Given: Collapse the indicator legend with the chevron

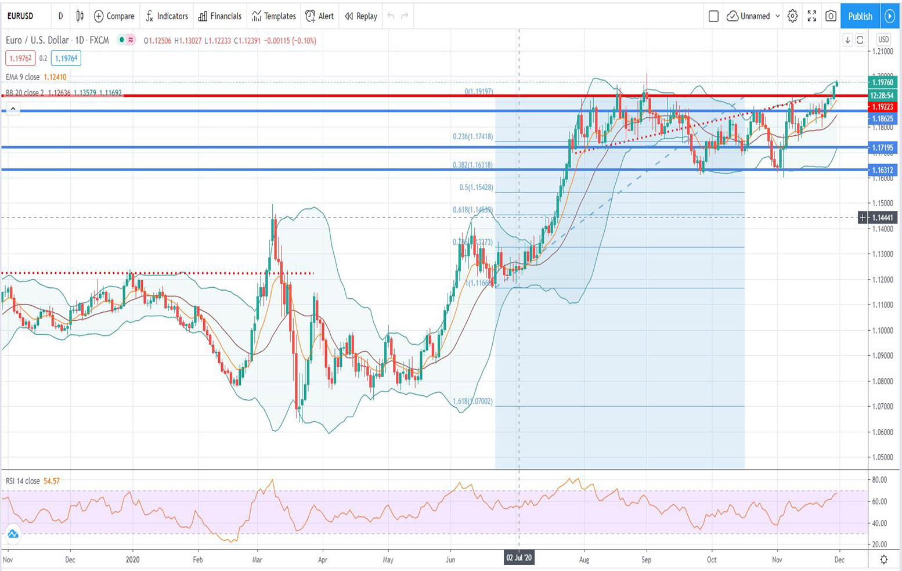Looking at the screenshot, I should click(x=13, y=109).
